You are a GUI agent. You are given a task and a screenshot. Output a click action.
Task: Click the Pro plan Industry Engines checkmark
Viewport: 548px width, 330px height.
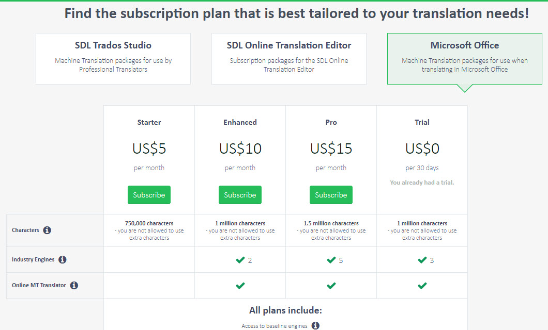tap(331, 260)
